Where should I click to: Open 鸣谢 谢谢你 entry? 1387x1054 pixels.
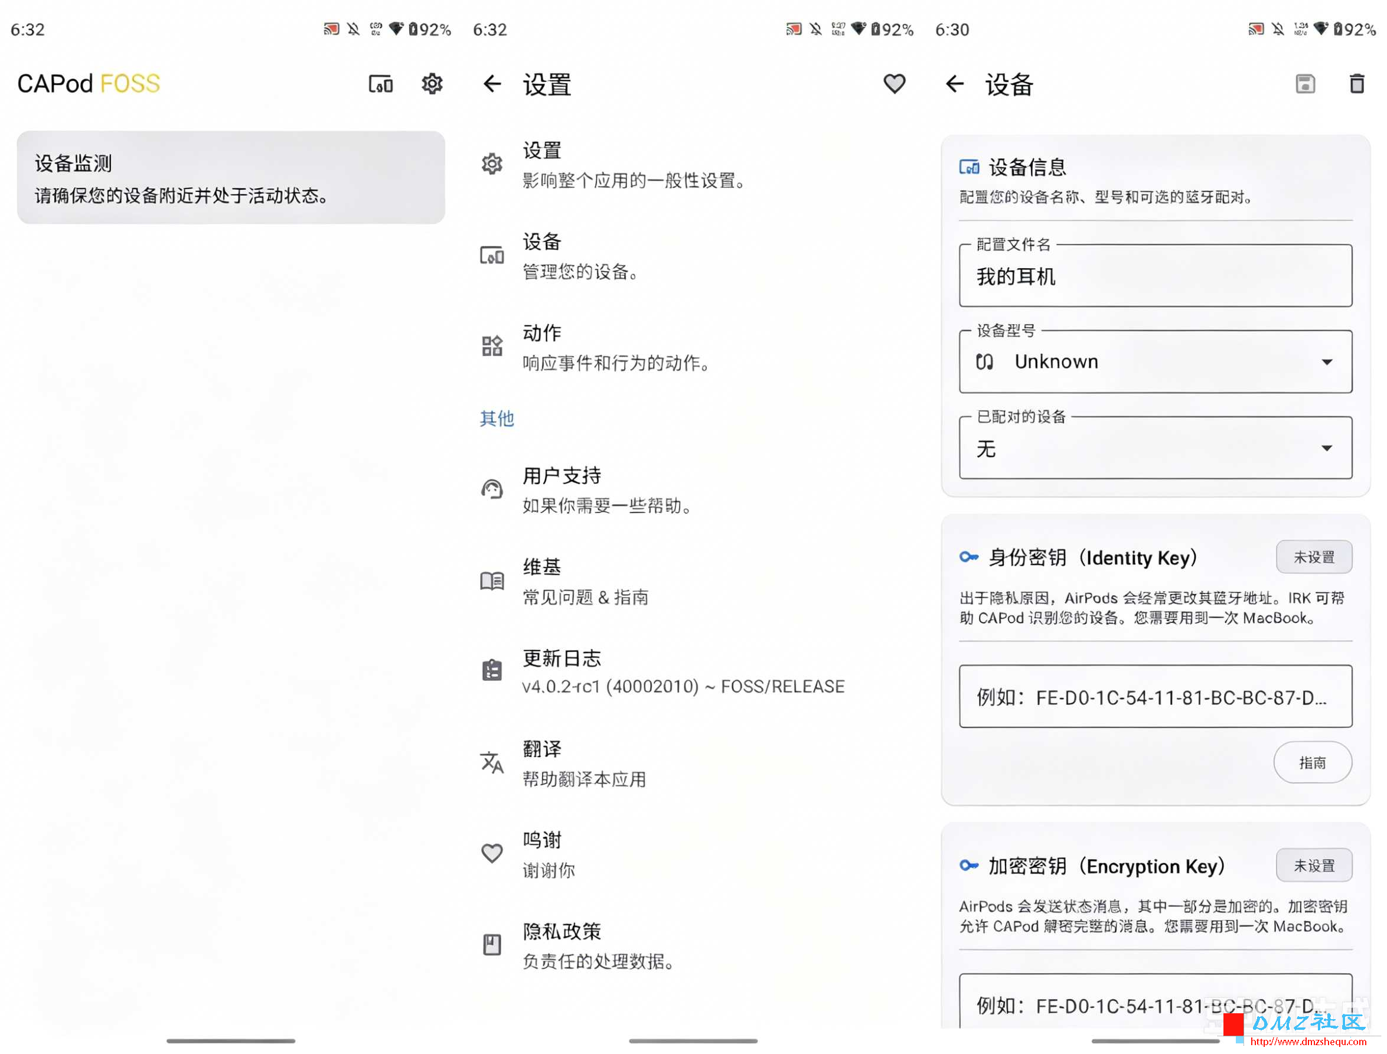[x=693, y=854]
